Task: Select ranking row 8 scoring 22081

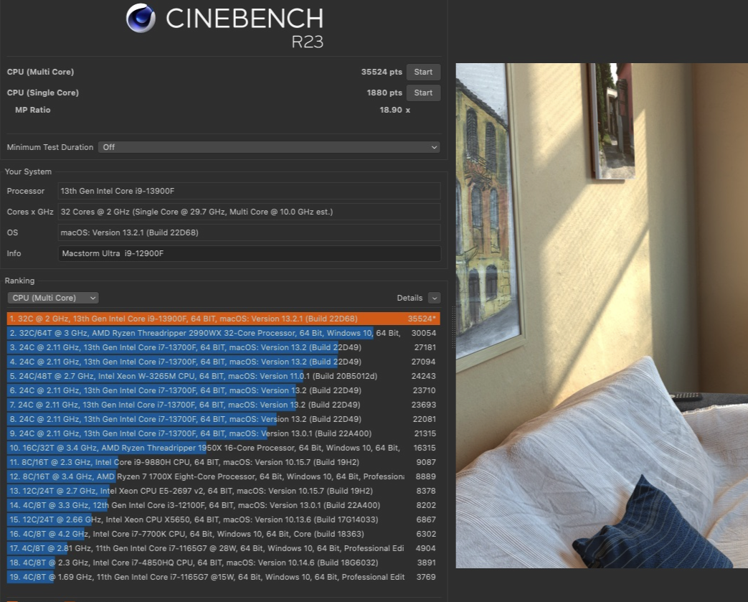Action: 223,419
